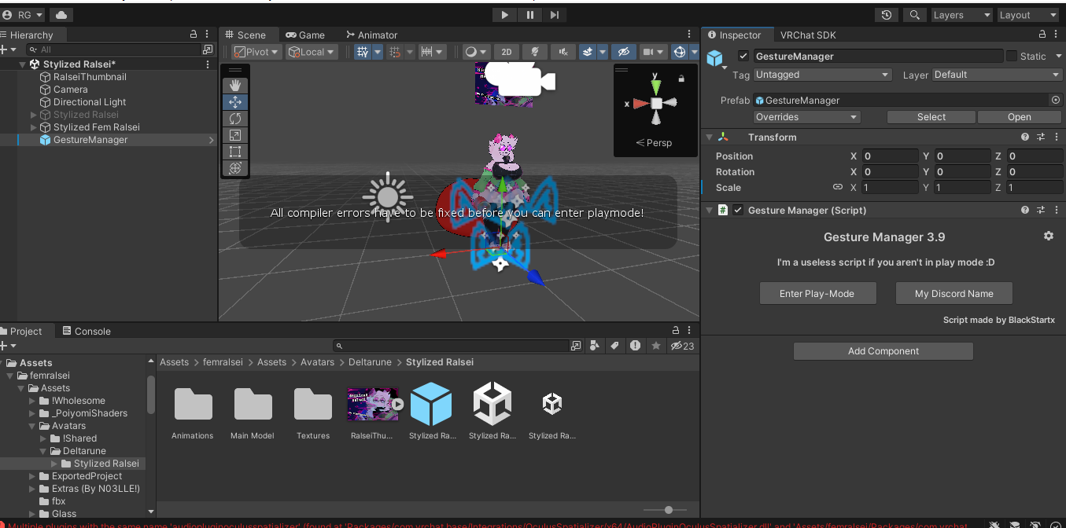Image resolution: width=1066 pixels, height=528 pixels.
Task: Select the Rect tool
Action: pos(234,152)
